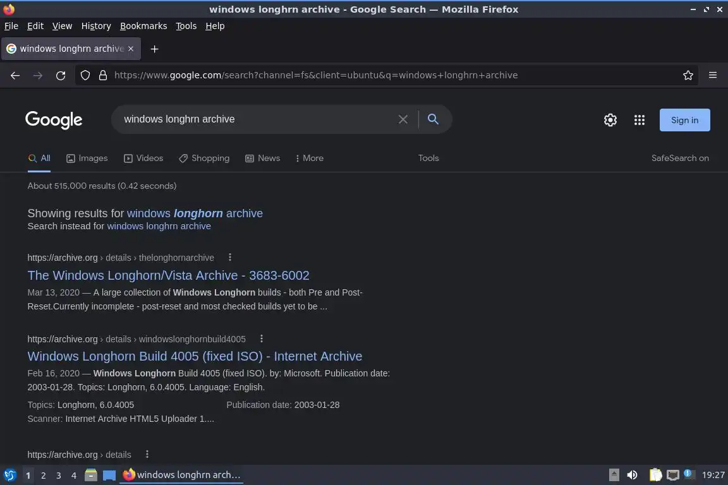Click the magnifier search button
Viewport: 728px width, 485px height.
pyautogui.click(x=433, y=119)
